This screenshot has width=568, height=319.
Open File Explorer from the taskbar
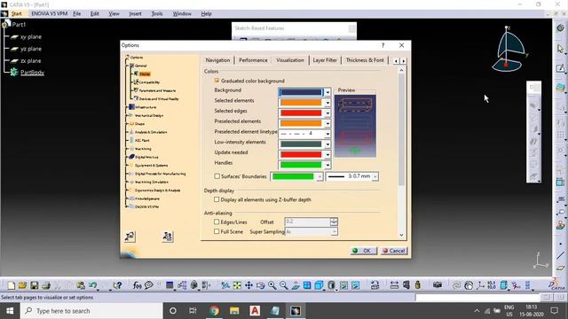[x=234, y=311]
